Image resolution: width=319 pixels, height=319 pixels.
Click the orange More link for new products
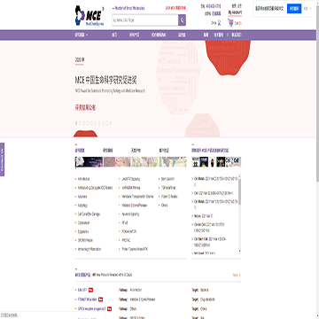(237, 275)
